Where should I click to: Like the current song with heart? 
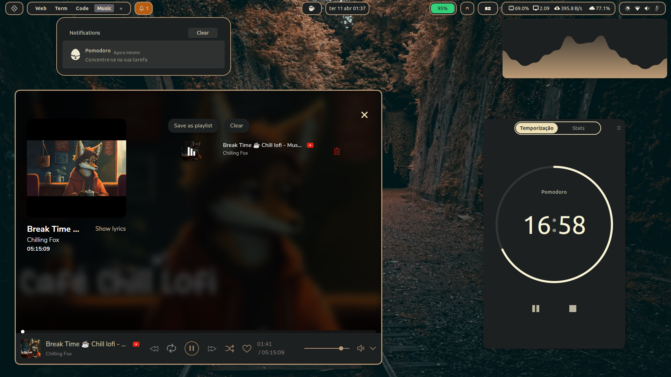coord(247,348)
